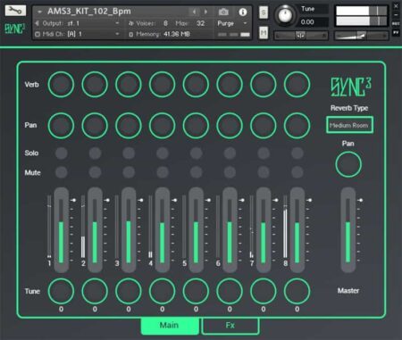Click the Tune knob for channel 3
Screen dimensions: 402x340
click(129, 291)
